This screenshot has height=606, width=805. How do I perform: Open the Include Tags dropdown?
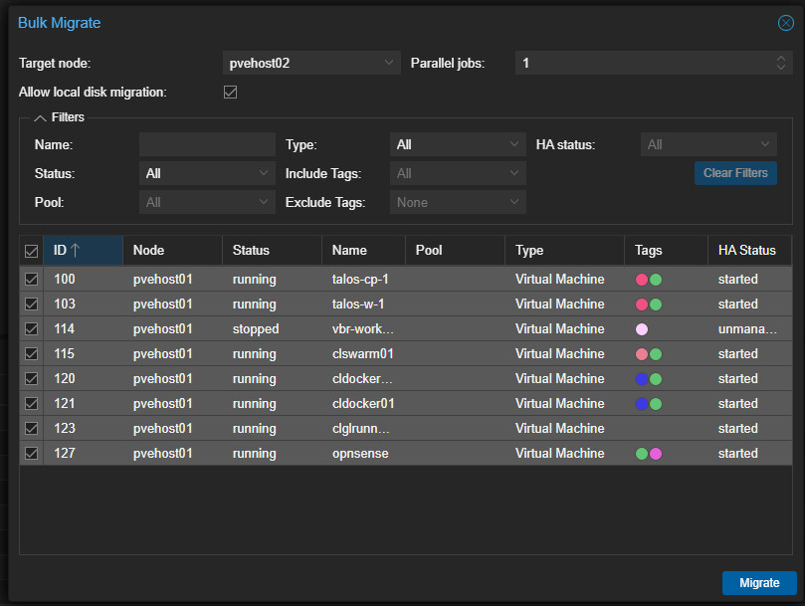click(x=458, y=173)
